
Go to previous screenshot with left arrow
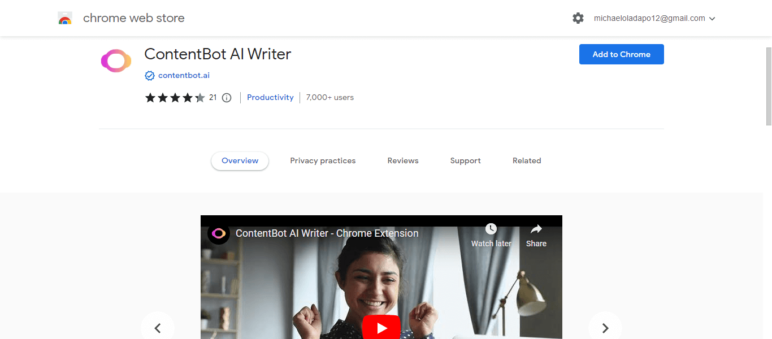pyautogui.click(x=158, y=328)
